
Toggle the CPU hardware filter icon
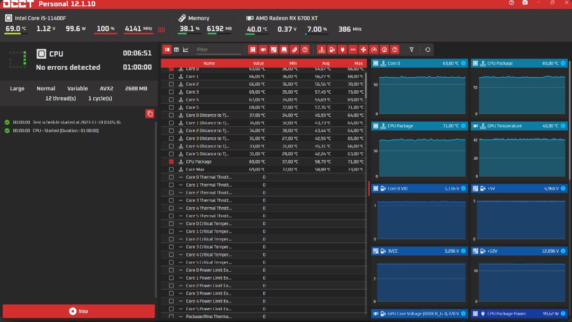[x=253, y=50]
